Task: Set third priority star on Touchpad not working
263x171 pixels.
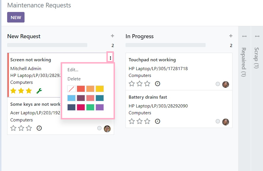Action: point(147,84)
